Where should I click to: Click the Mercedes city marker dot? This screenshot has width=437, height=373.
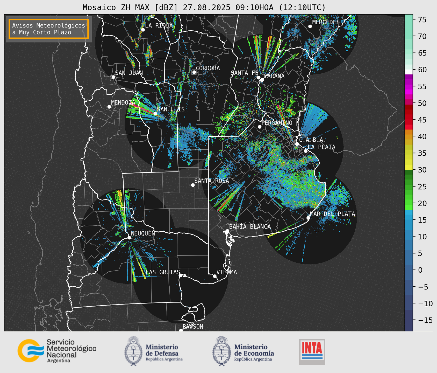pyautogui.click(x=310, y=26)
